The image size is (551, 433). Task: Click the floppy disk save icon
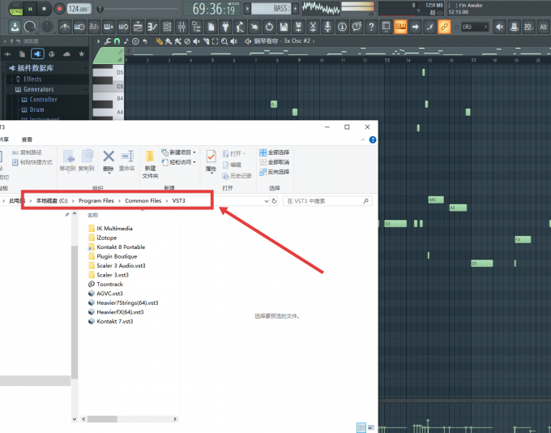tap(284, 27)
